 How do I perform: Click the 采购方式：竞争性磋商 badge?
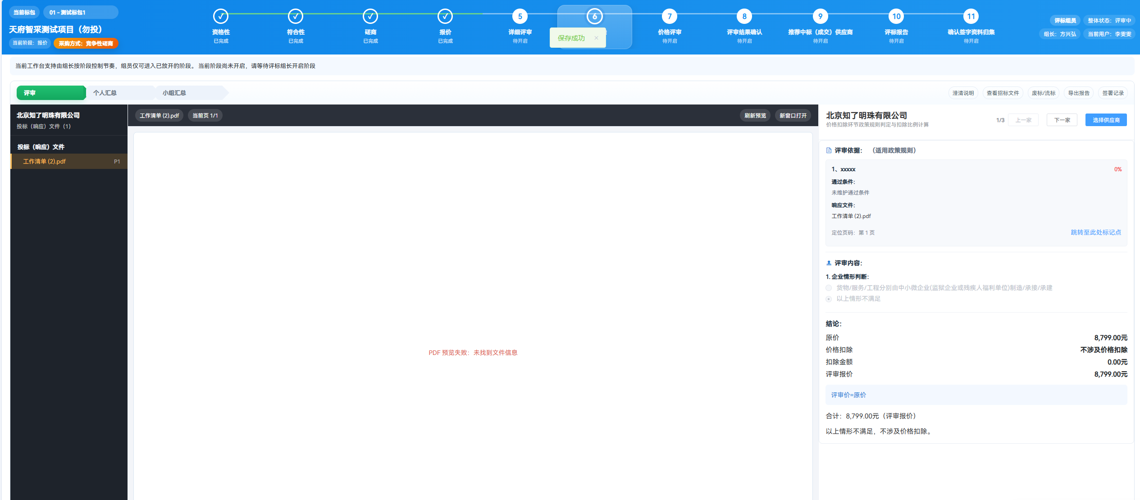point(86,43)
